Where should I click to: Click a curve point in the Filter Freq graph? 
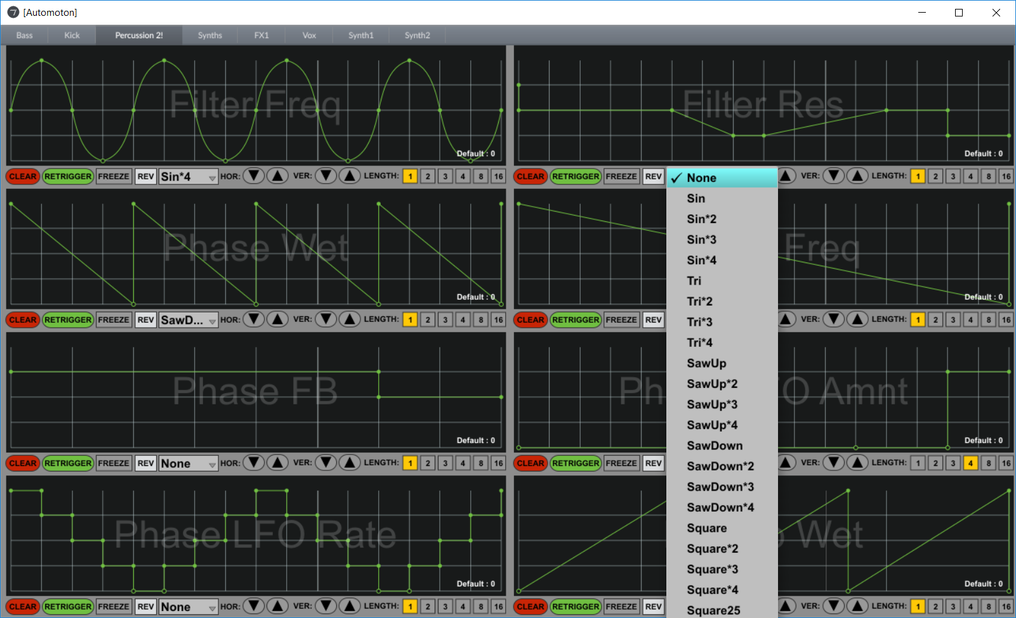(42, 60)
